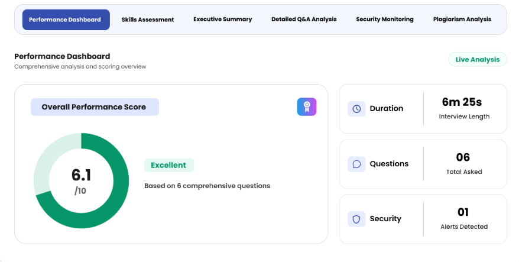Open the Performance Dashboard tab
Image resolution: width=519 pixels, height=262 pixels.
pos(66,20)
